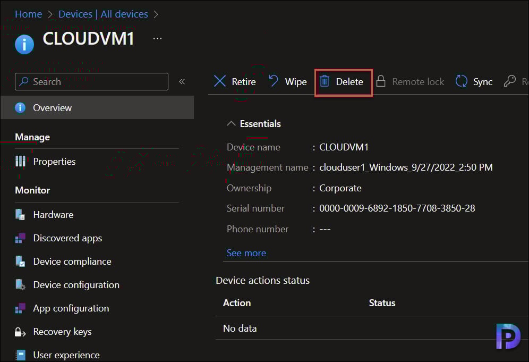The width and height of the screenshot is (529, 362).
Task: Click the Monitor section heading
Action: pos(32,190)
